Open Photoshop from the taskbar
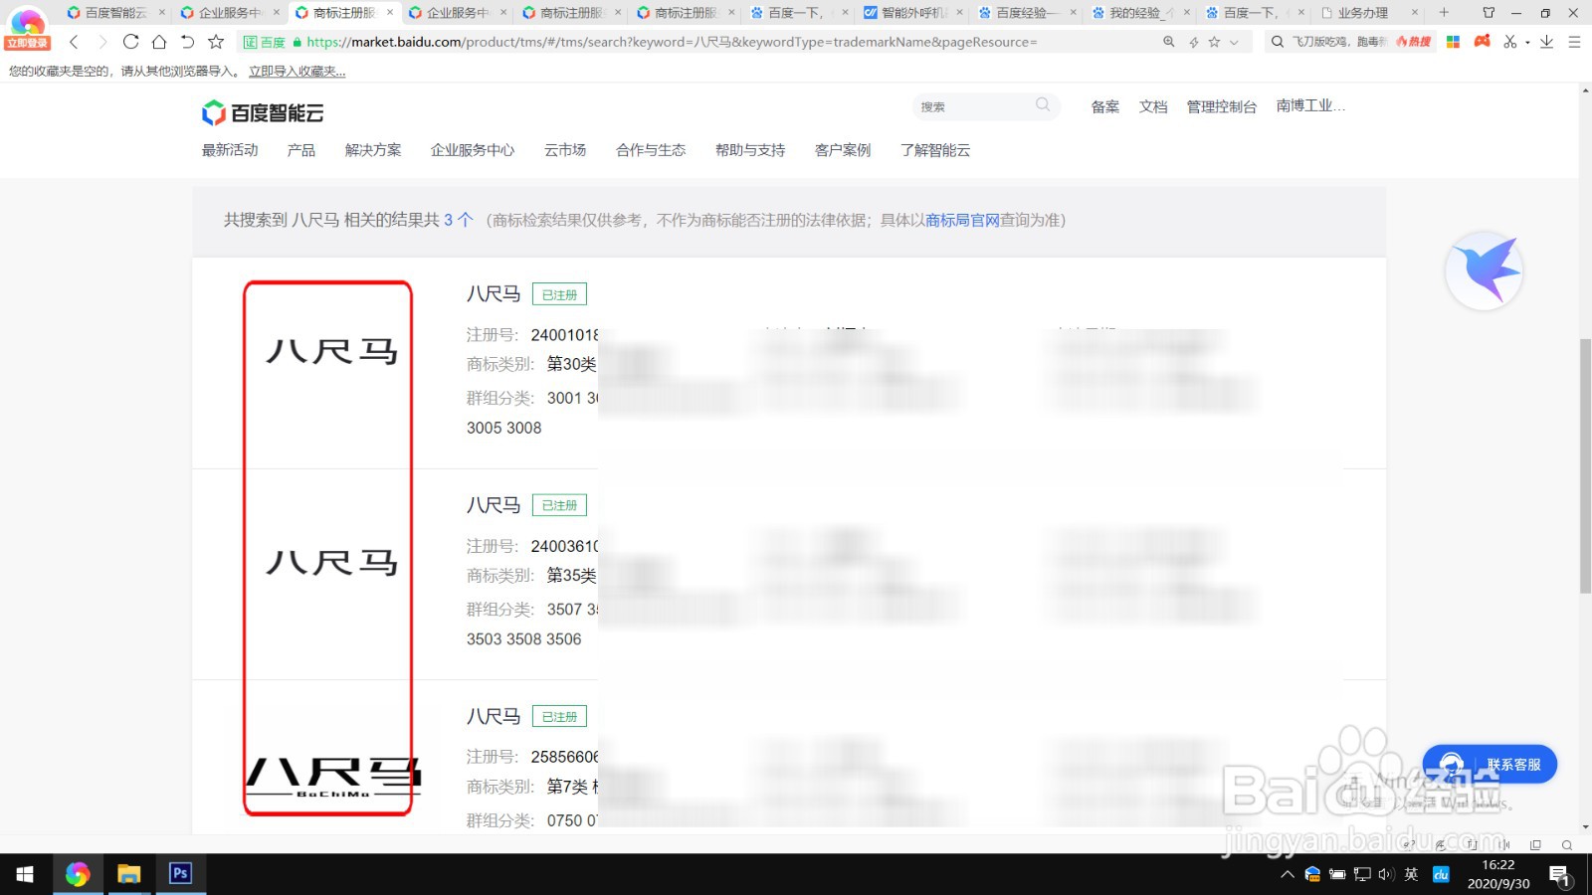Image resolution: width=1592 pixels, height=895 pixels. click(180, 874)
